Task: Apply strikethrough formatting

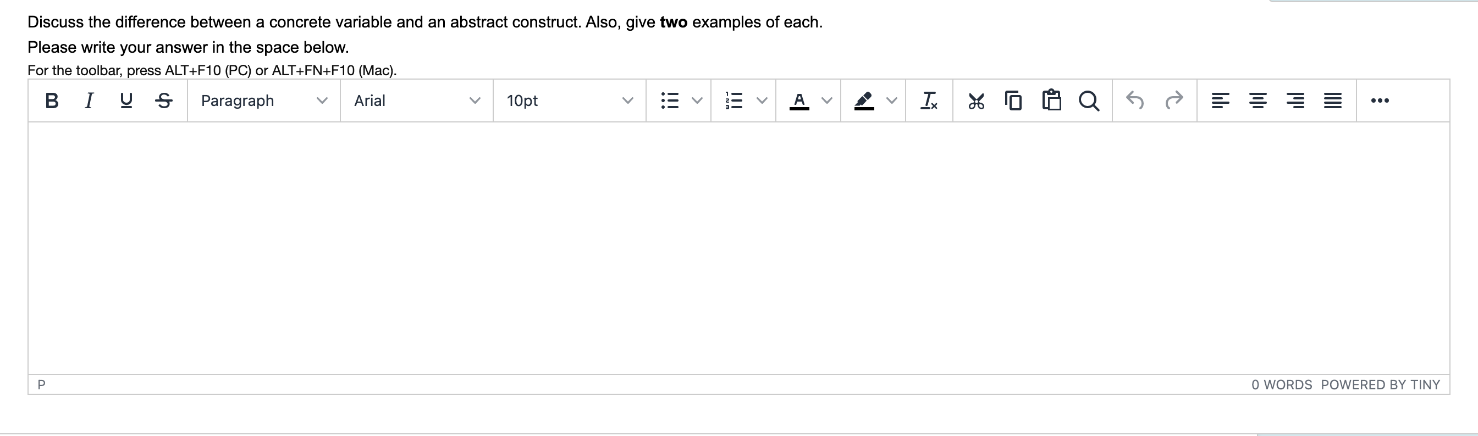Action: (163, 101)
